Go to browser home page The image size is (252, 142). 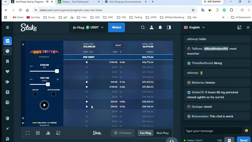(27, 10)
